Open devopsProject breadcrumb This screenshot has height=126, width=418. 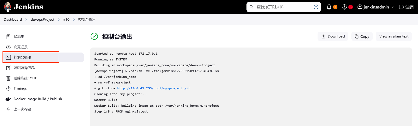click(42, 20)
